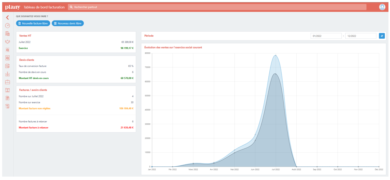Open the dashboard gauge icon in sidebar
The width and height of the screenshot is (390, 180).
[7, 26]
